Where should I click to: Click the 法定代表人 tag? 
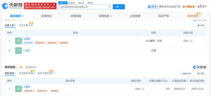29,43
